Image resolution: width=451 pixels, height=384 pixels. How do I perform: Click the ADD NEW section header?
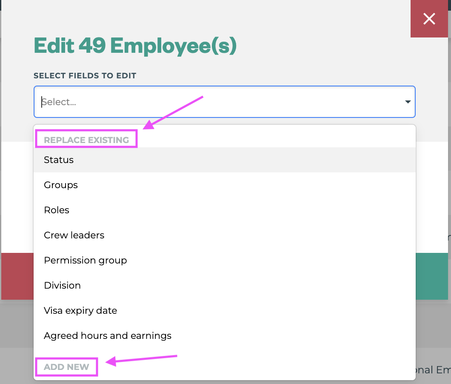click(x=67, y=367)
